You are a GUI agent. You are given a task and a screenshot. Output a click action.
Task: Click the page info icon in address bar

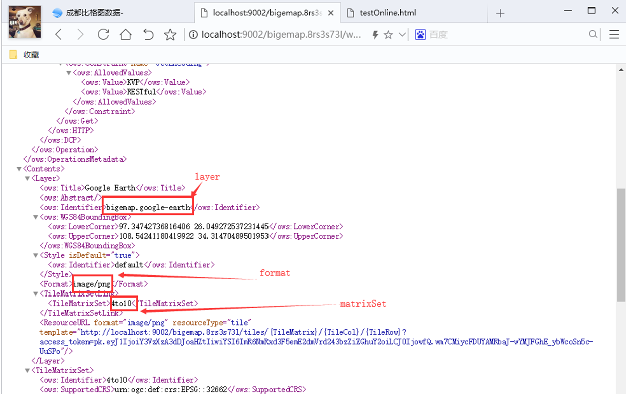click(194, 34)
